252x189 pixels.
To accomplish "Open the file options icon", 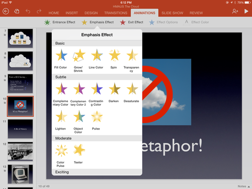I will pos(17,11).
